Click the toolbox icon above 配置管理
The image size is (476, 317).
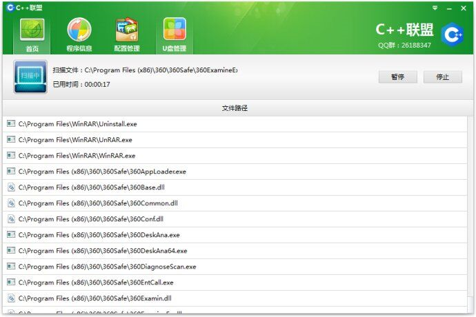[127, 30]
